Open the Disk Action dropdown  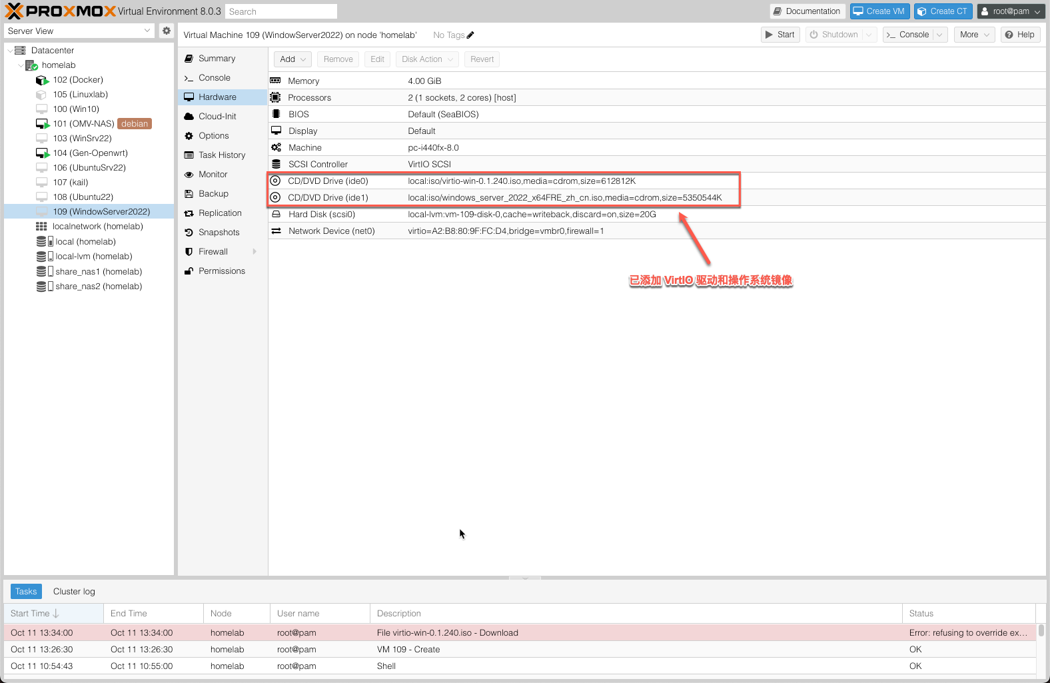(x=428, y=59)
